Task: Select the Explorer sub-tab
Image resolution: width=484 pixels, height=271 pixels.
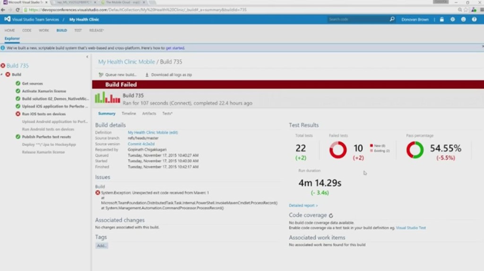Action: 12,39
